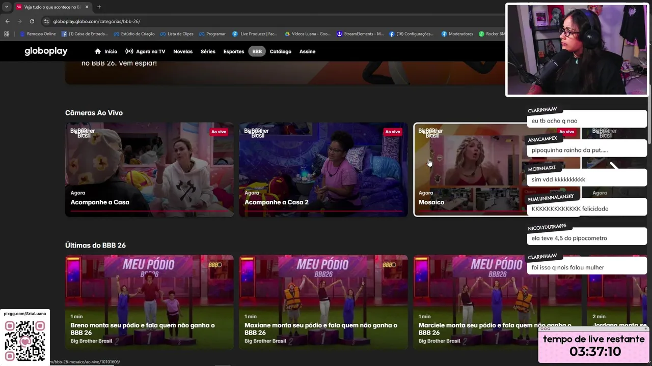This screenshot has width=652, height=366.
Task: Expand the tab search dropdown arrow
Action: point(6,7)
